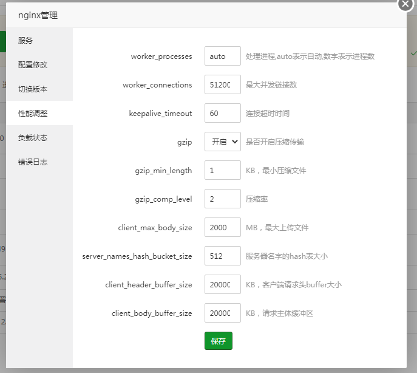Click the 压缩率 description text
This screenshot has width=417, height=373.
point(257,199)
